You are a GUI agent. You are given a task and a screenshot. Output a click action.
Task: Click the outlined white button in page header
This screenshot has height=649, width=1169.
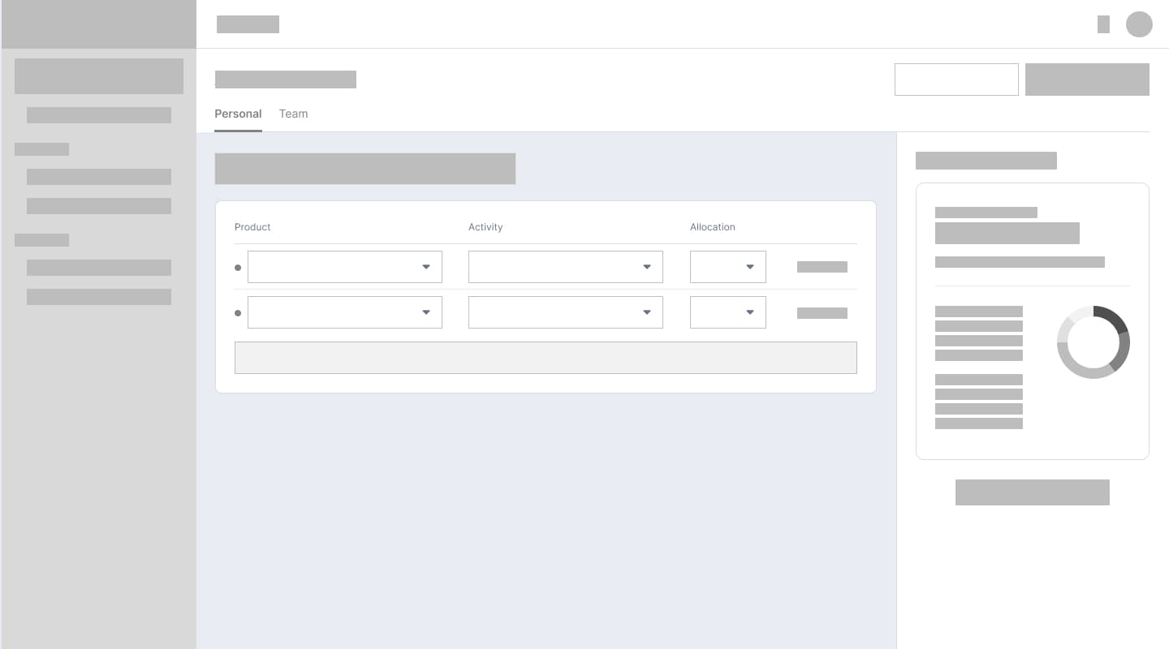pos(956,80)
